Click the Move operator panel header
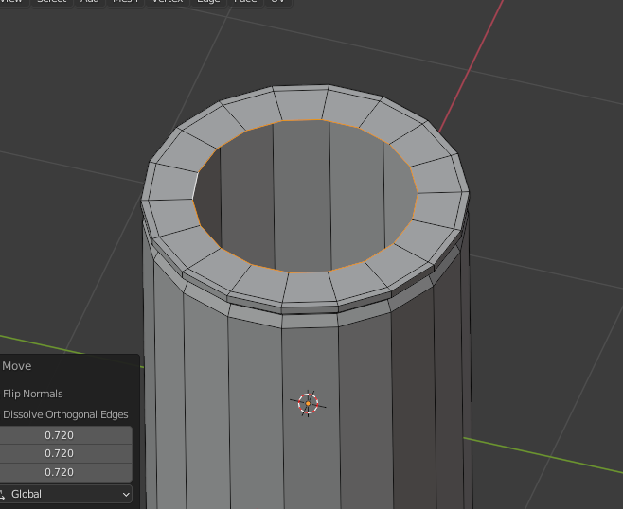The image size is (623, 509). (16, 366)
